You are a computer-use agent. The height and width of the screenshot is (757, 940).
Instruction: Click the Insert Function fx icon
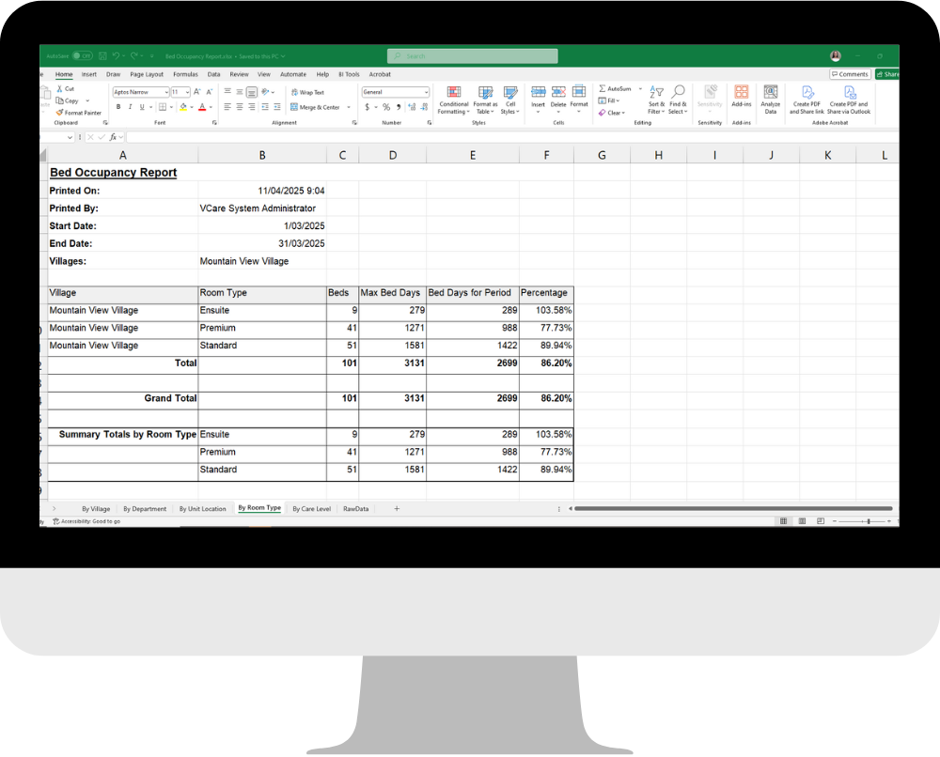pyautogui.click(x=113, y=137)
